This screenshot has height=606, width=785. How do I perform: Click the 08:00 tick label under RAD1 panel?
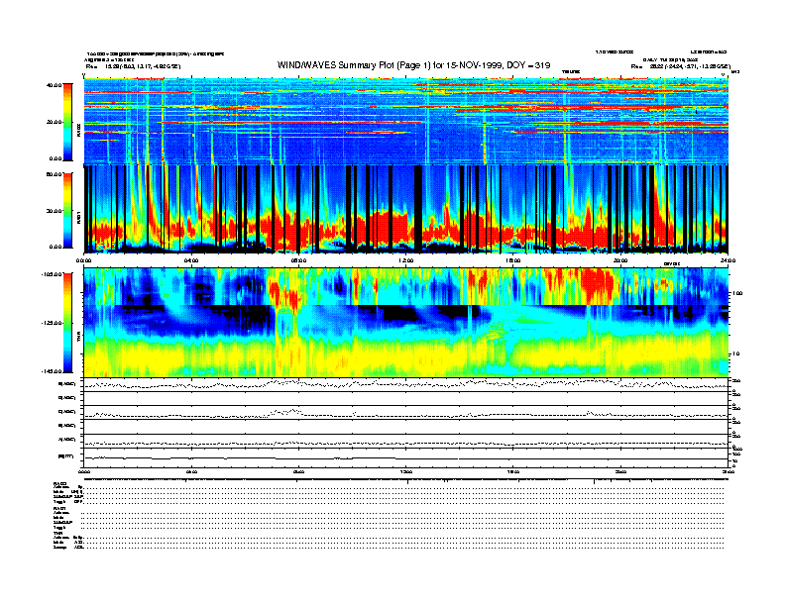coord(299,260)
